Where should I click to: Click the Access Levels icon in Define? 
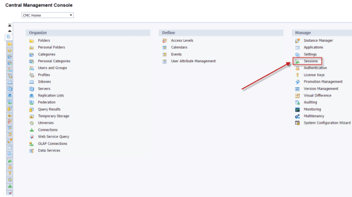click(165, 41)
